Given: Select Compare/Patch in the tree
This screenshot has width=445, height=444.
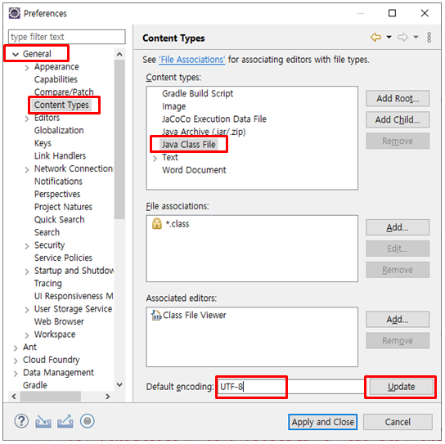Looking at the screenshot, I should pos(64,92).
